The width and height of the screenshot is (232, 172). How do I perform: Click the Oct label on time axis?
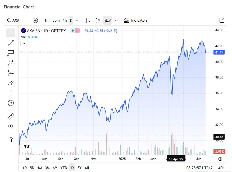[x=76, y=159]
